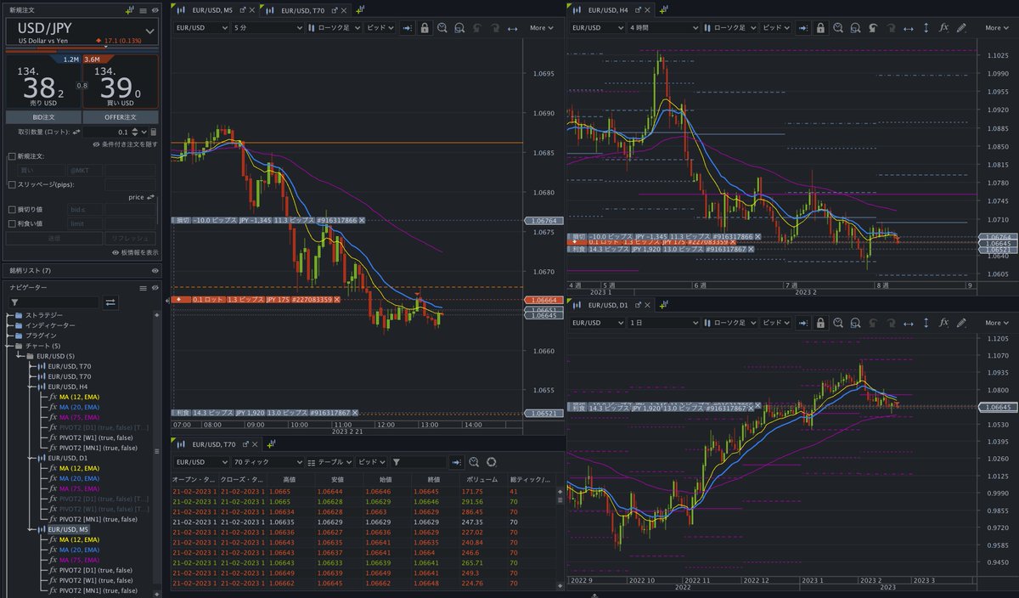Select EUR/USD, M5 in navigator tree
Screen dimensions: 1019x598
70,529
